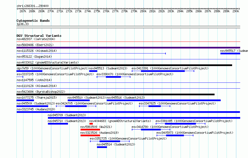Image resolution: width=248 pixels, height=158 pixels.
Task: Open the esv3413391 variant label
Action: (170, 68)
